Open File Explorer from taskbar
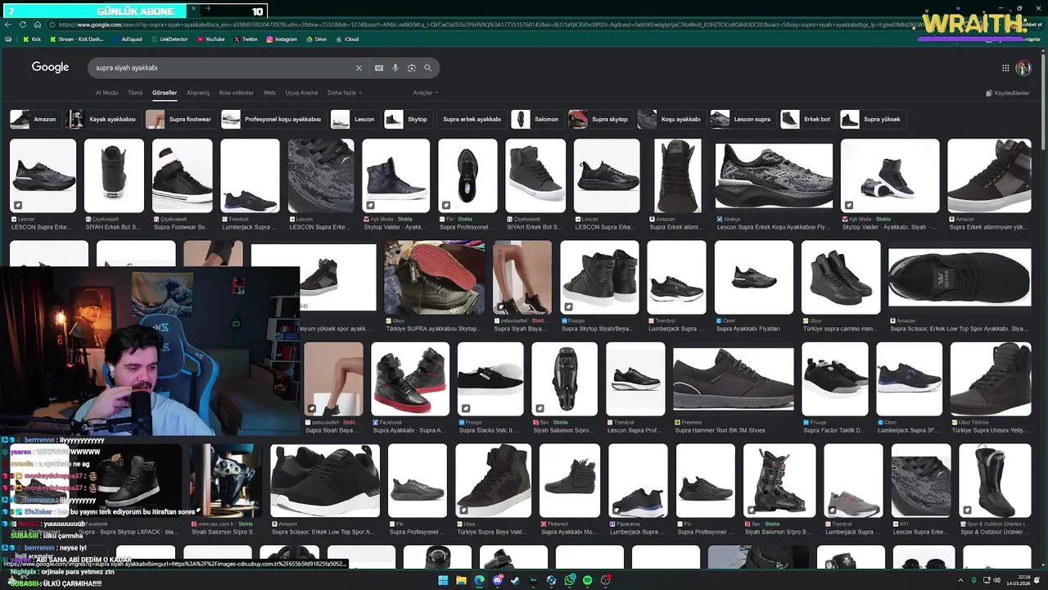 click(461, 580)
